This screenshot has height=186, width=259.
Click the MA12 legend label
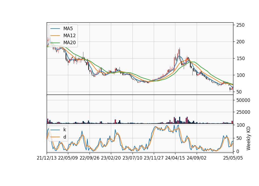click(69, 36)
